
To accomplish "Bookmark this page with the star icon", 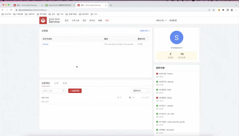I will [214, 10].
